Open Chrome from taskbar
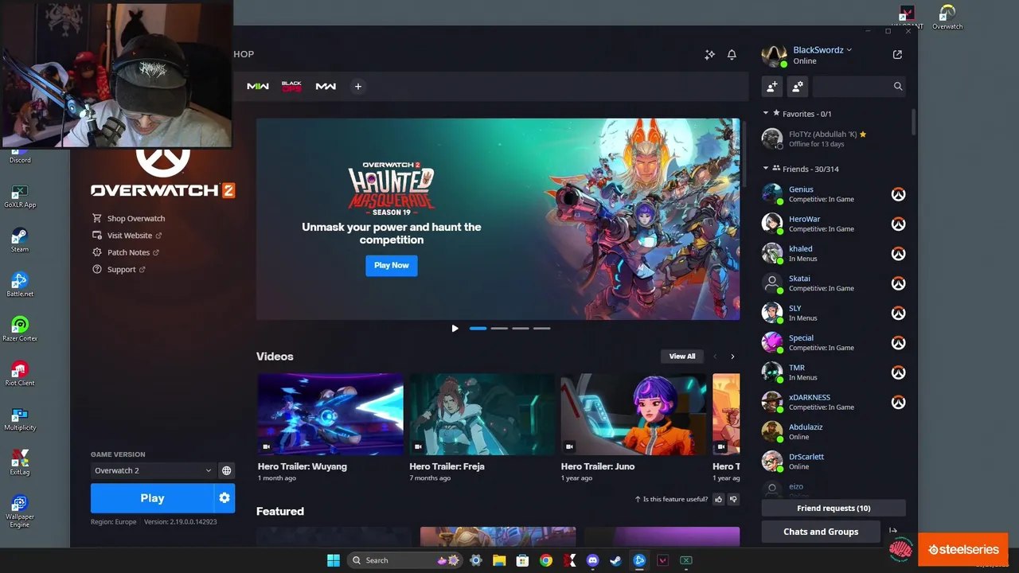 (546, 560)
